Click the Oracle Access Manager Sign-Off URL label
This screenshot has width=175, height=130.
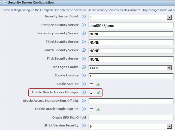[x=51, y=101]
